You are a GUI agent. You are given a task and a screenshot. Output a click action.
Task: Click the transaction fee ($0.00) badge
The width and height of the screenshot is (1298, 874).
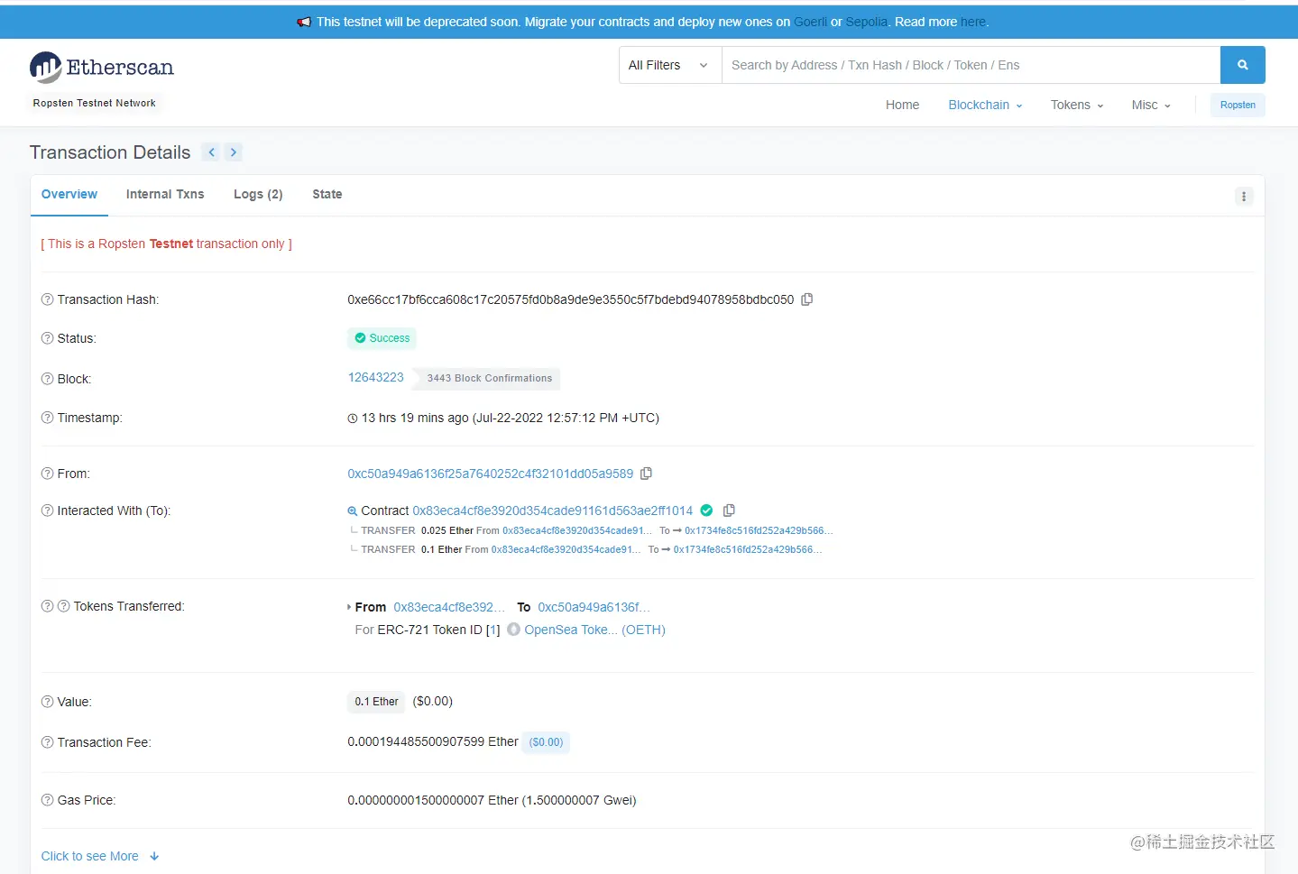(546, 742)
